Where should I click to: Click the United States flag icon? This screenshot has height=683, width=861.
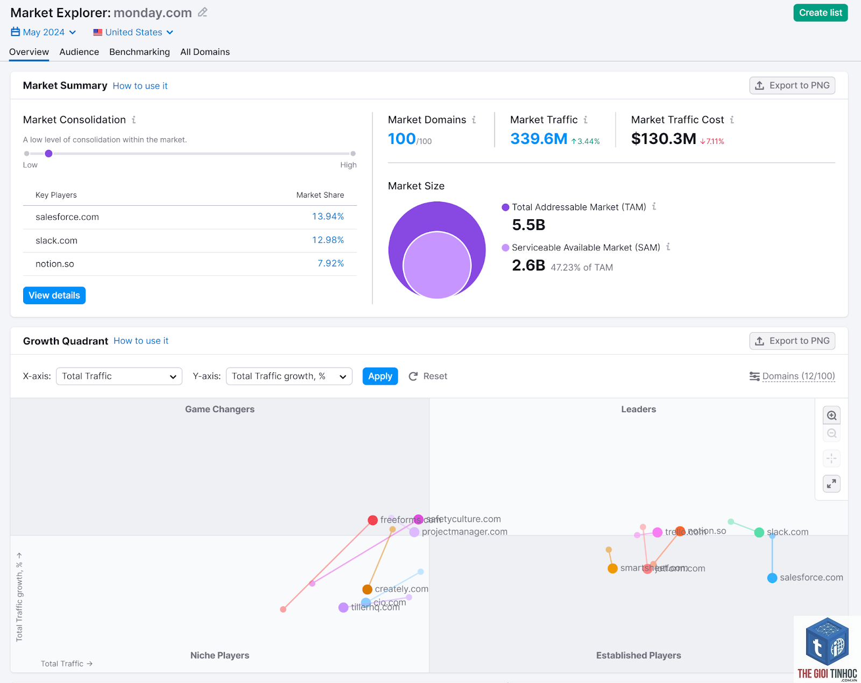[x=97, y=32]
